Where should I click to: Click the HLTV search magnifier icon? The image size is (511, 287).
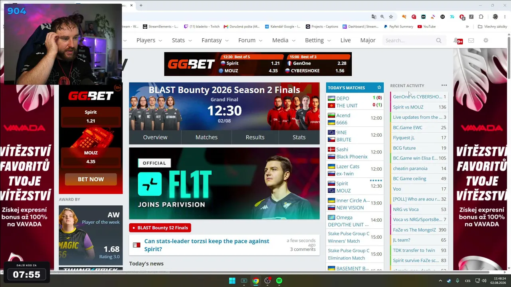pos(439,40)
